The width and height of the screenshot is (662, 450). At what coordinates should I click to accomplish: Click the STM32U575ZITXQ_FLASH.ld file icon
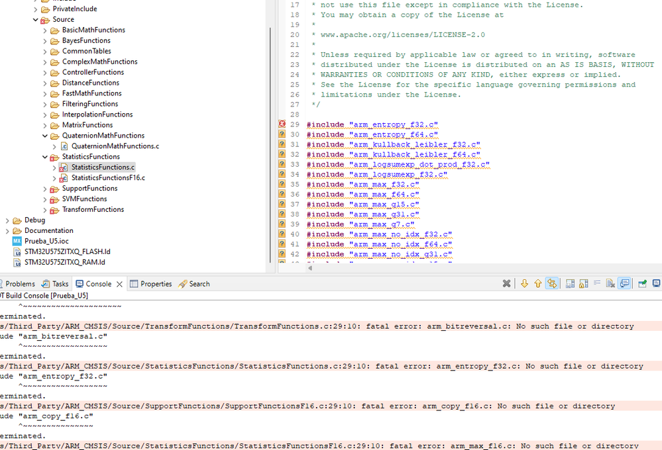coord(17,251)
